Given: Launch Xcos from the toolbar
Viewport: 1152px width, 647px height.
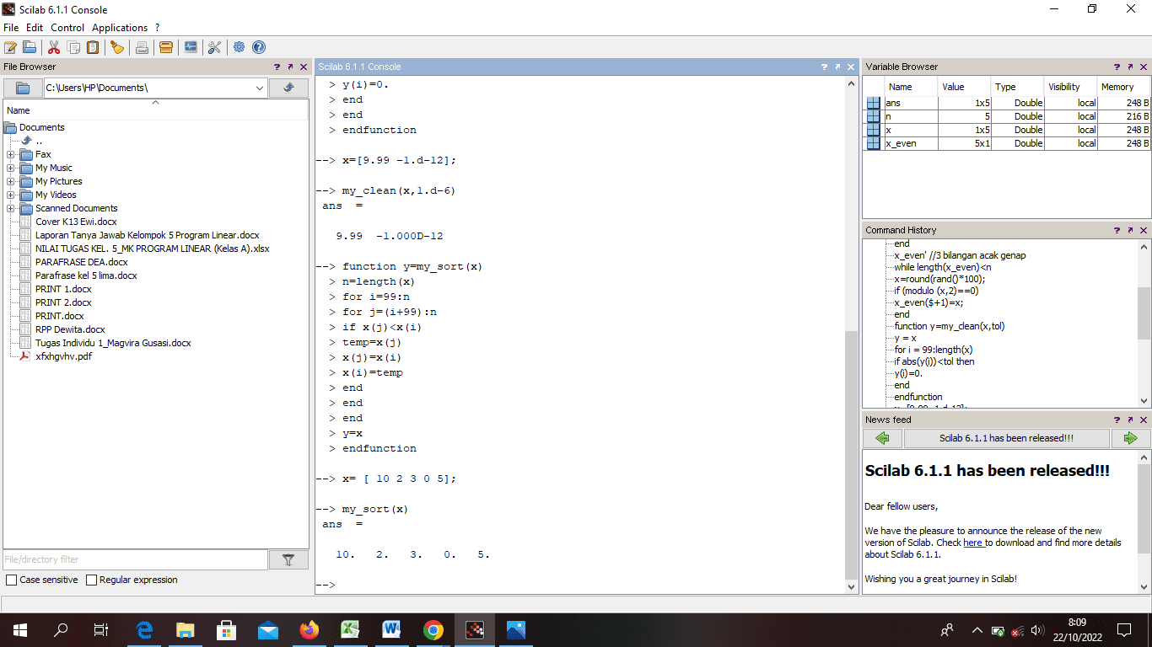Looking at the screenshot, I should click(191, 47).
